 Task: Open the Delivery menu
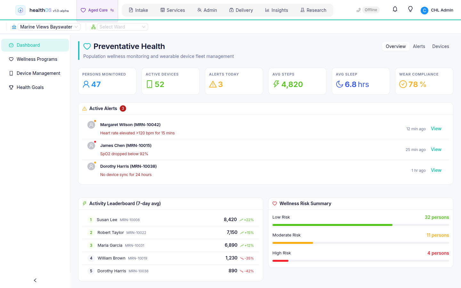[241, 10]
